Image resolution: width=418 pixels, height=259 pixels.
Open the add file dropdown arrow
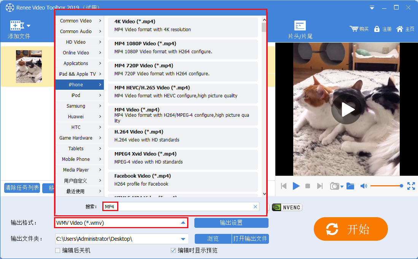point(29,26)
